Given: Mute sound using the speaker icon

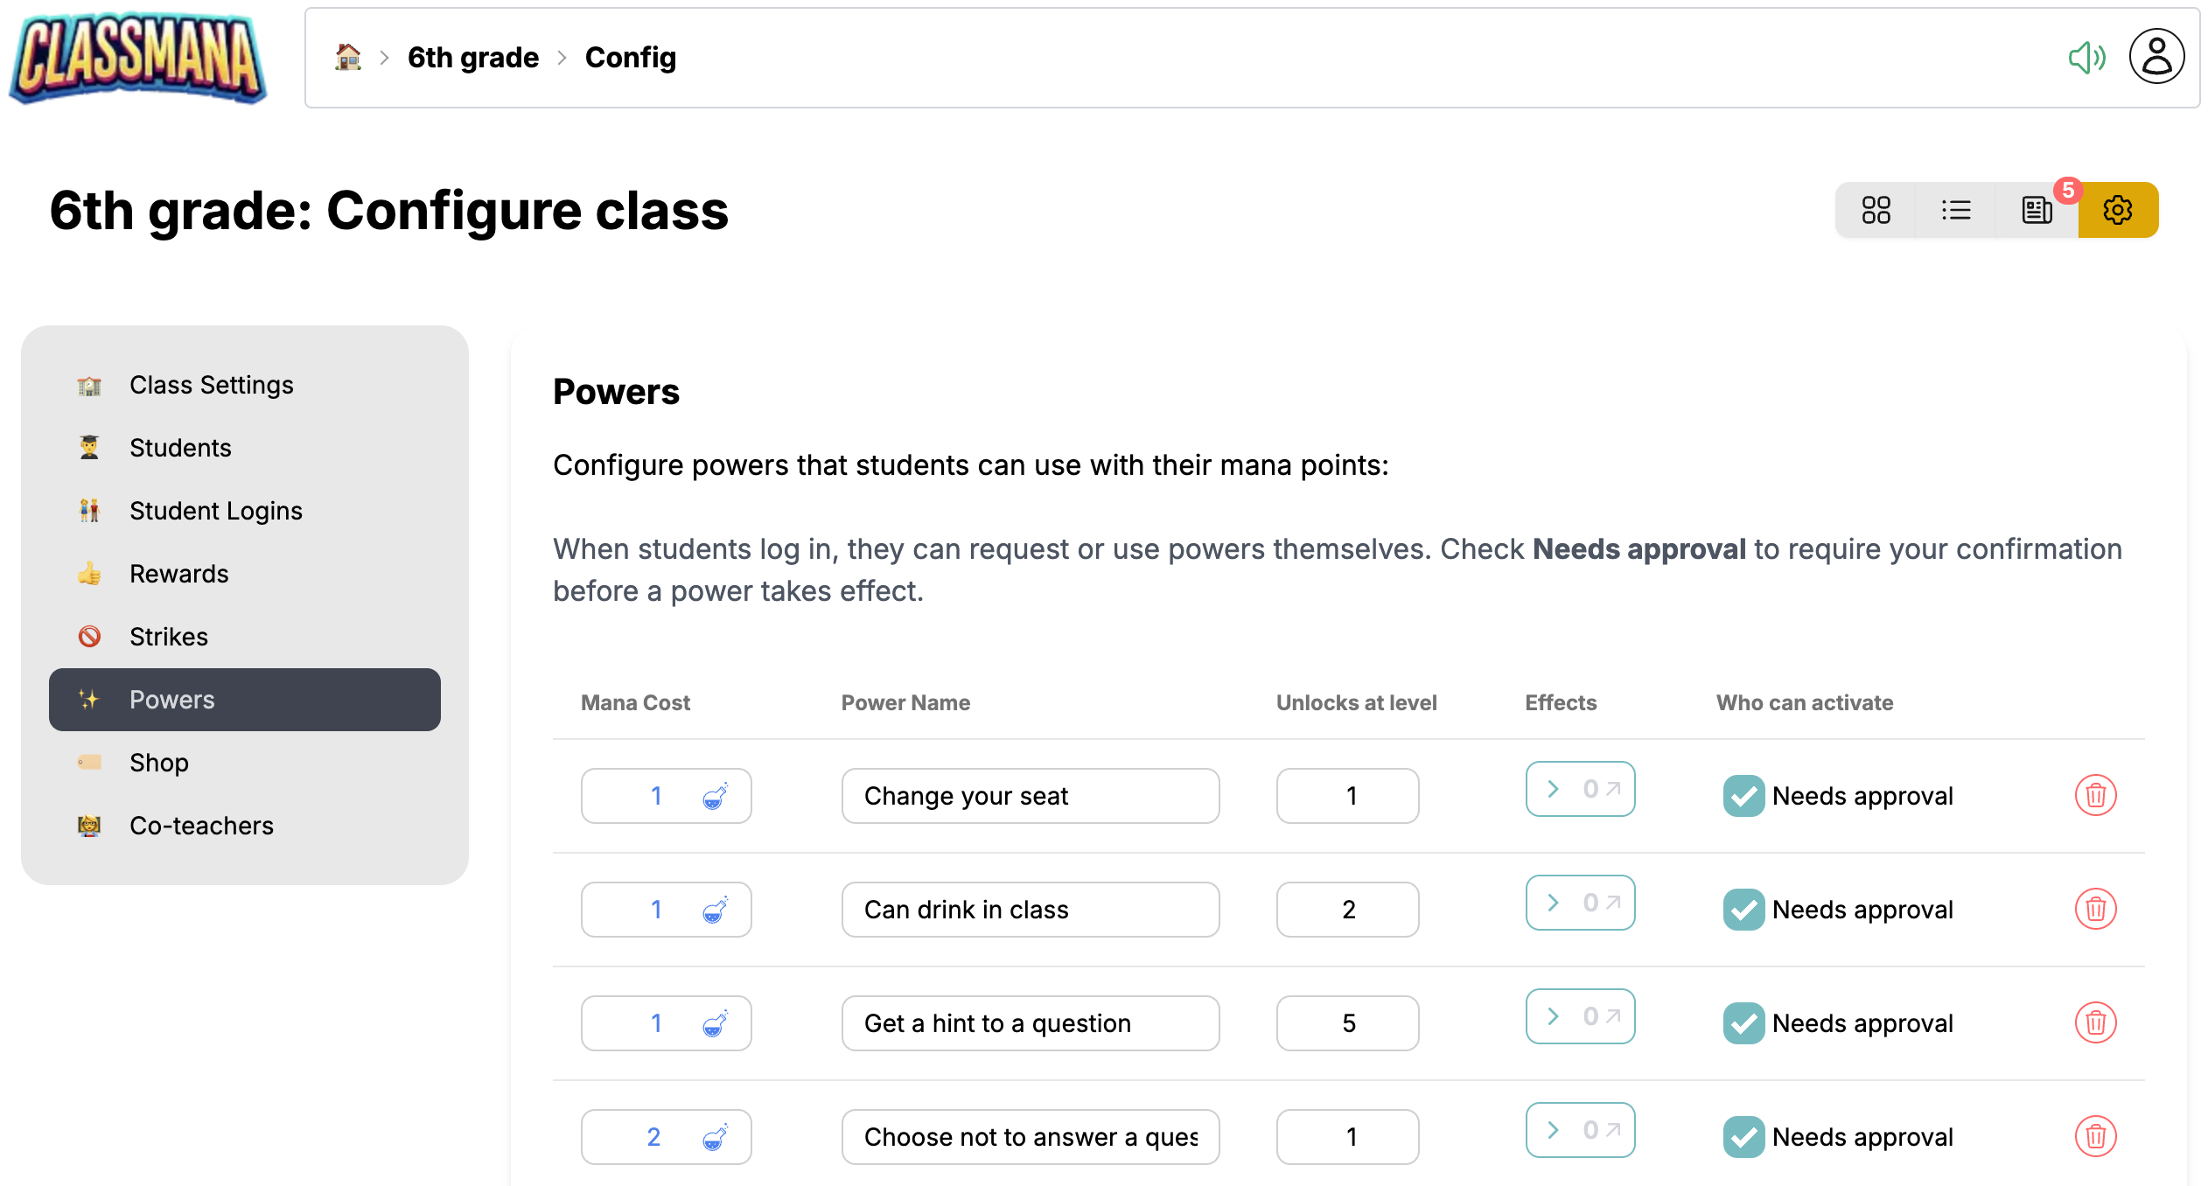Looking at the screenshot, I should tap(2087, 56).
